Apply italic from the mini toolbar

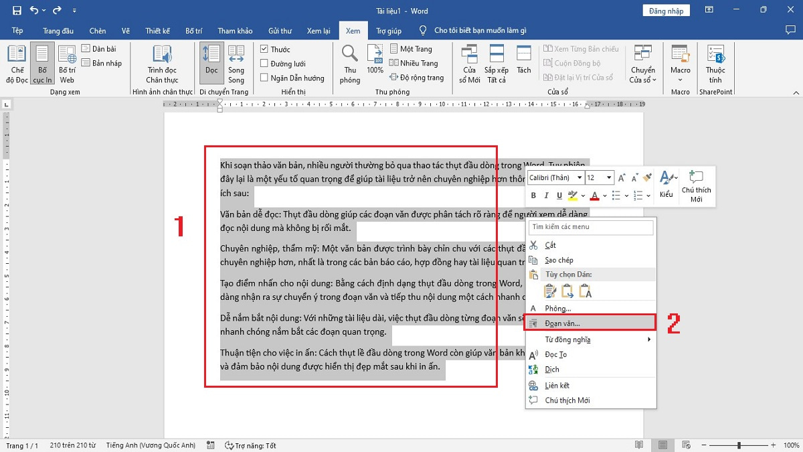[x=547, y=196]
